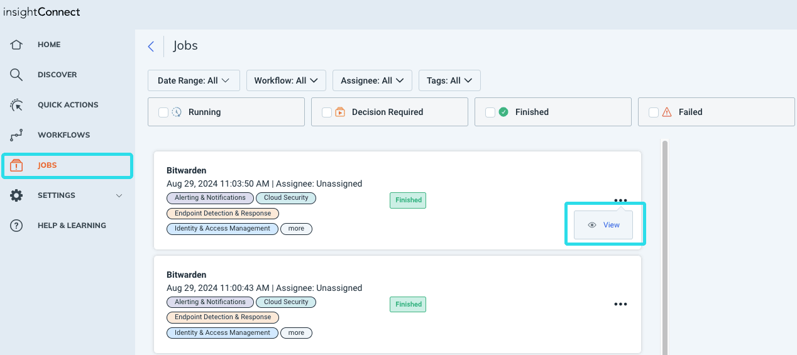Open WORKFLOWS in the sidebar
The height and width of the screenshot is (355, 797).
(63, 135)
